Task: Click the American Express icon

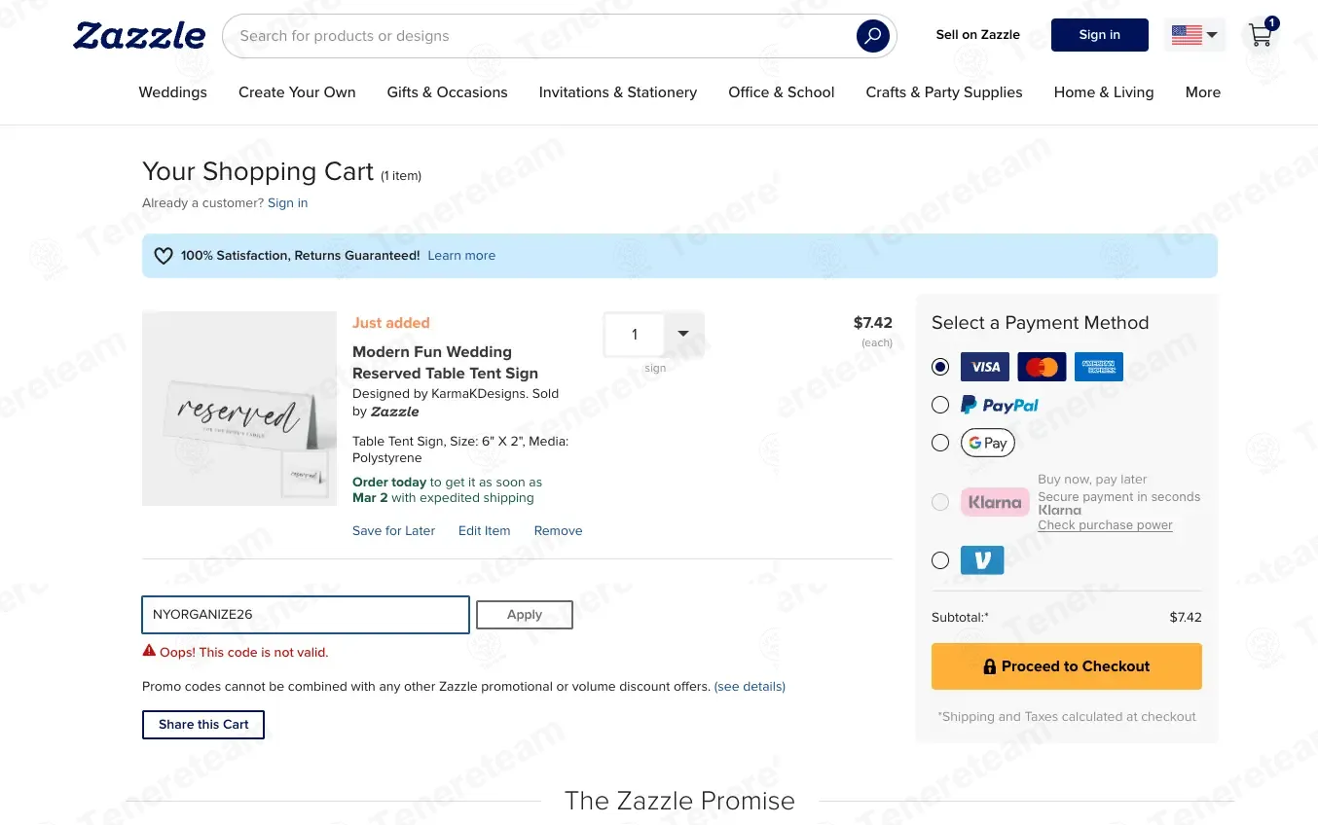Action: 1099,367
